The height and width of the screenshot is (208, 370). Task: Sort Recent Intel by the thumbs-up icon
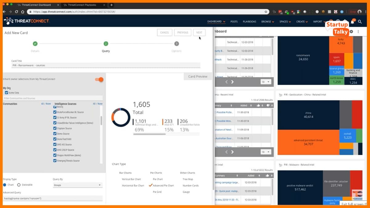[x=258, y=105]
